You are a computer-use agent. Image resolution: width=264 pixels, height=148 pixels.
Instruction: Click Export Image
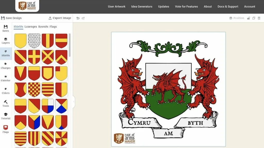60,18
